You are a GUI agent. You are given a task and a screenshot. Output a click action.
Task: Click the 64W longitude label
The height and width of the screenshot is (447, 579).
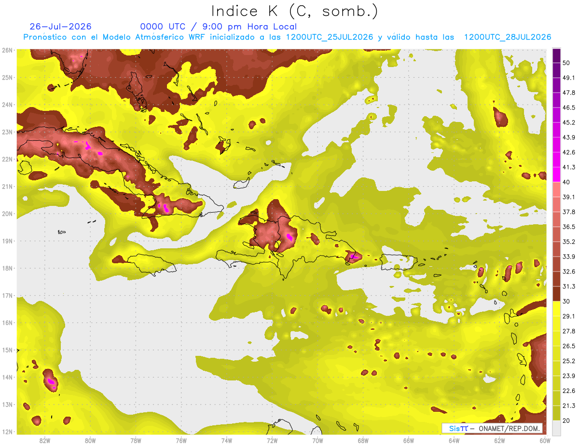(x=454, y=440)
